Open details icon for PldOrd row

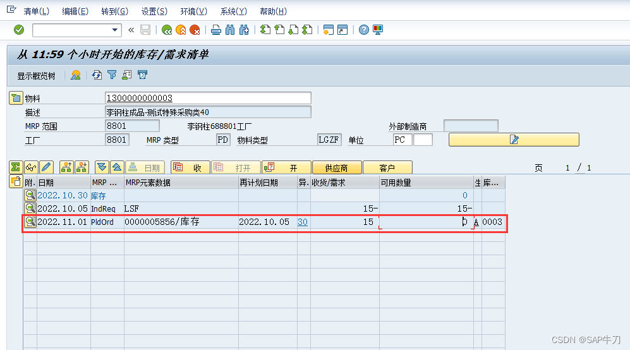(x=30, y=221)
